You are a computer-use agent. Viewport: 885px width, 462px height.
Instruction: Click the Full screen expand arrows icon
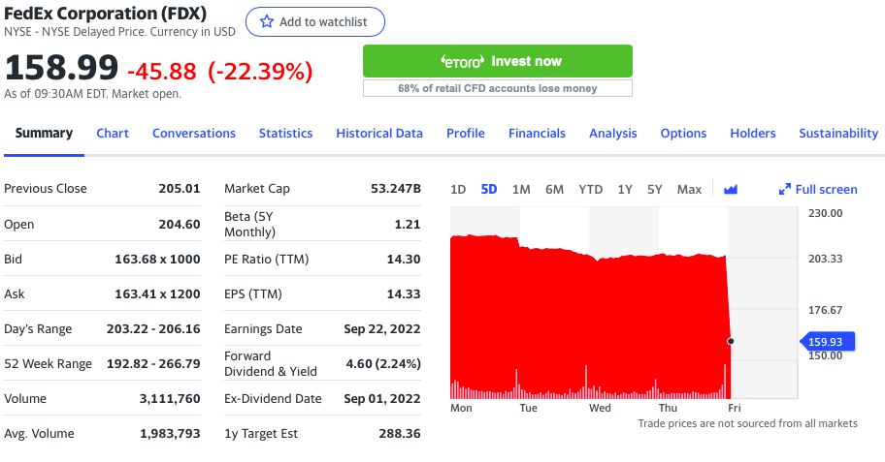[x=784, y=189]
